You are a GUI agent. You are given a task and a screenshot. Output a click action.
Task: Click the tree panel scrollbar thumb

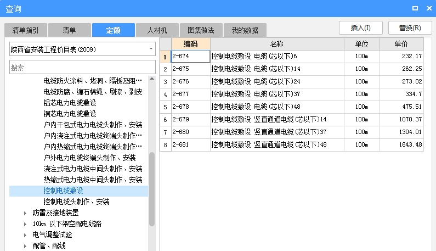tap(152, 189)
